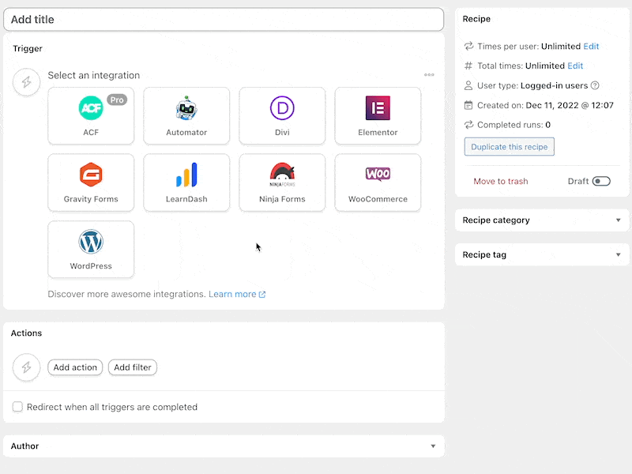Image resolution: width=632 pixels, height=474 pixels.
Task: Click the Add action button
Action: [x=75, y=367]
